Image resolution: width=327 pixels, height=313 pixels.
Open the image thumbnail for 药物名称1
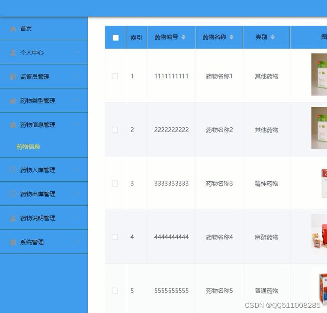[x=319, y=74]
